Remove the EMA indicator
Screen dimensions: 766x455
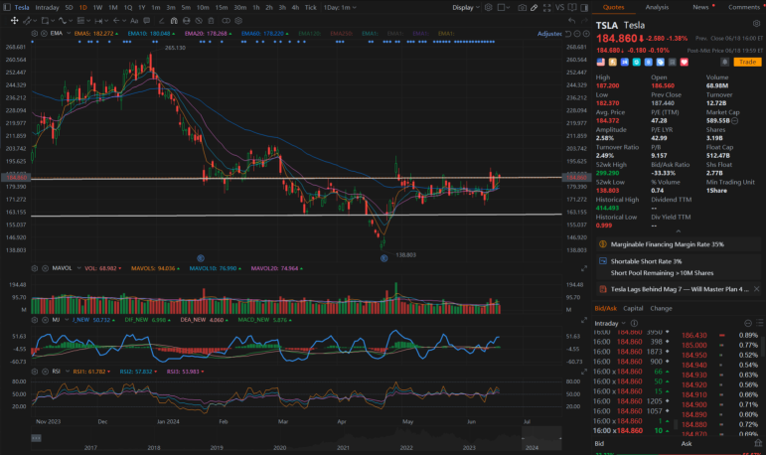tap(44, 33)
